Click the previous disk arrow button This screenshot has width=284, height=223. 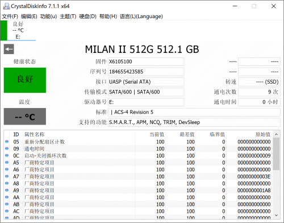(x=9, y=49)
